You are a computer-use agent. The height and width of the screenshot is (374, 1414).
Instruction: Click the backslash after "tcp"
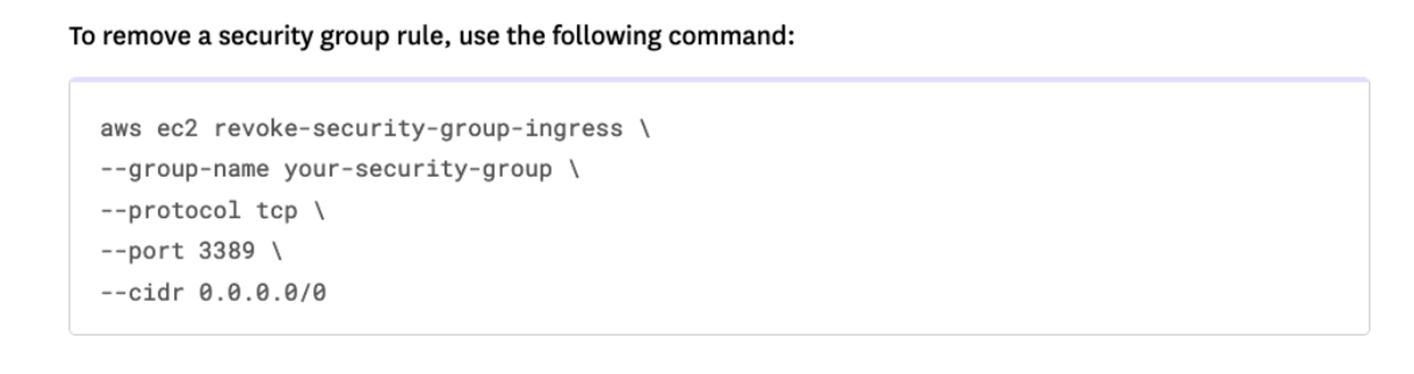(318, 210)
